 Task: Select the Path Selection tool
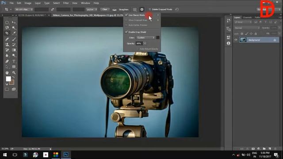tap(7, 67)
